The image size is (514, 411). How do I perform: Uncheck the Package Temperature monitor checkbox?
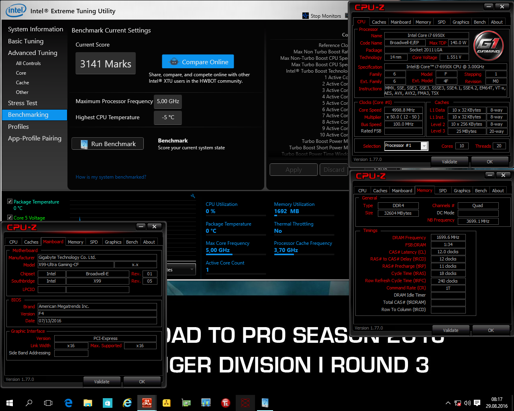10,201
